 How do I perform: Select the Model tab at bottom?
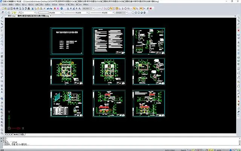(x=17, y=134)
